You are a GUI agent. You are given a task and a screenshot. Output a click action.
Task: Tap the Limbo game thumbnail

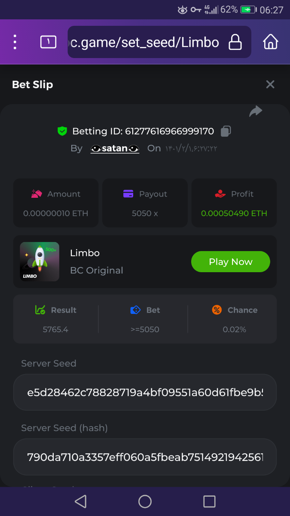40,261
